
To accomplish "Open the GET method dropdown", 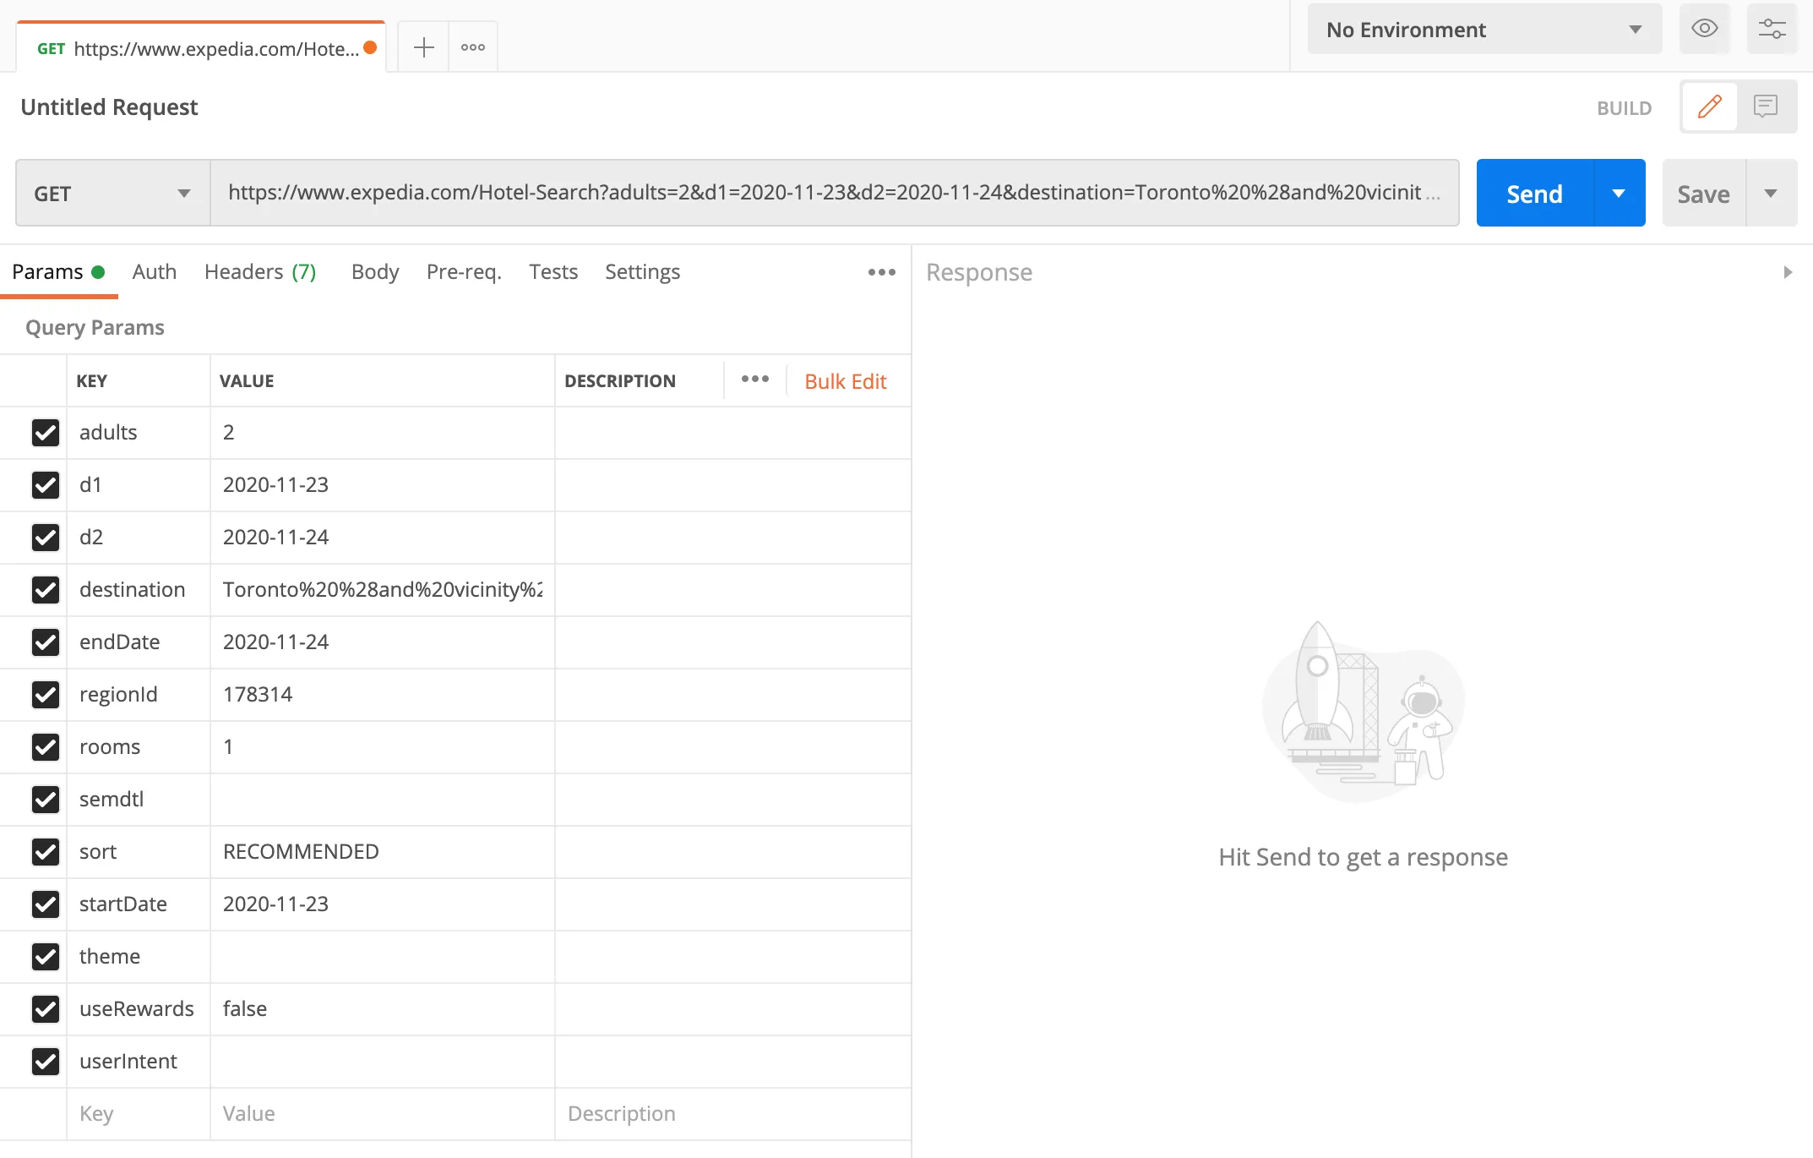I will tap(113, 193).
